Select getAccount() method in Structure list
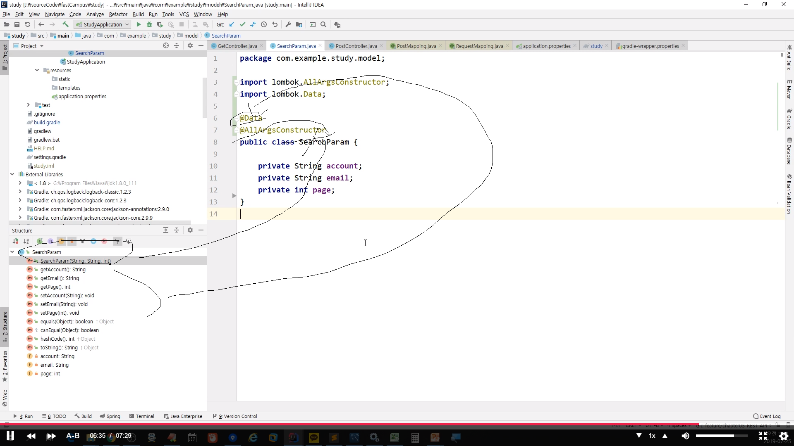Image resolution: width=794 pixels, height=446 pixels. pyautogui.click(x=63, y=270)
